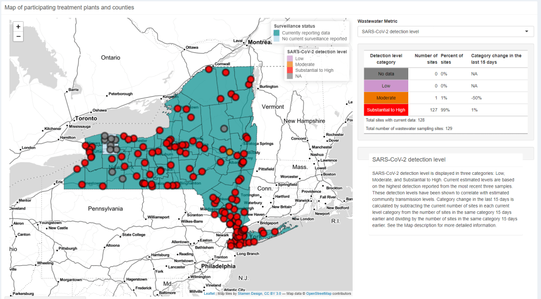The image size is (541, 299).
Task: Select the orange Moderate category table cell
Action: coord(385,98)
